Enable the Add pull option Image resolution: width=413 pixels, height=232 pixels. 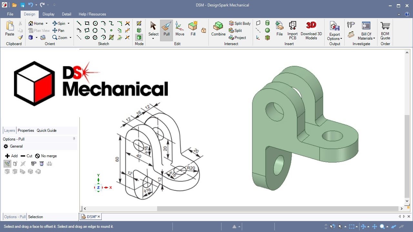pyautogui.click(x=11, y=156)
